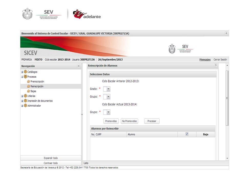Click the Procesar button
Screen dimensions: 246x185
[x=152, y=121]
